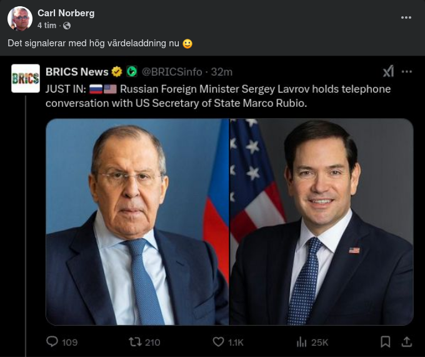Open the Marco Rubio photo

321,222
